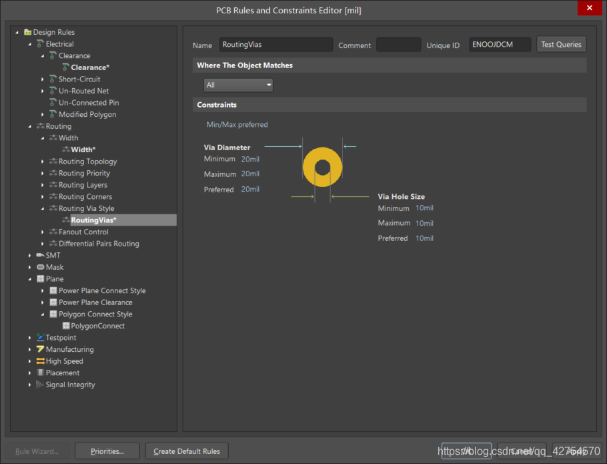Image resolution: width=607 pixels, height=464 pixels.
Task: Click the Routing Priority icon
Action: point(53,173)
